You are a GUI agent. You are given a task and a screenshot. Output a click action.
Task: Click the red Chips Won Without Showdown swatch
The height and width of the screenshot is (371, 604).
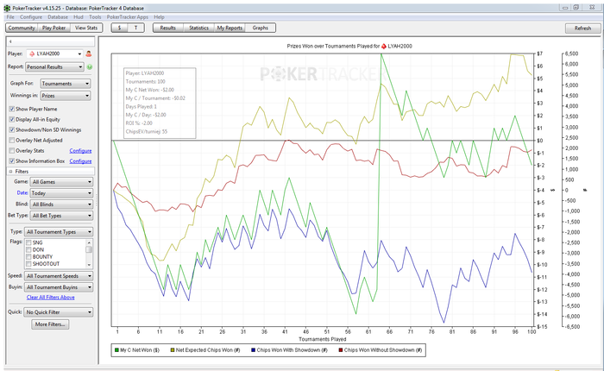coord(340,350)
